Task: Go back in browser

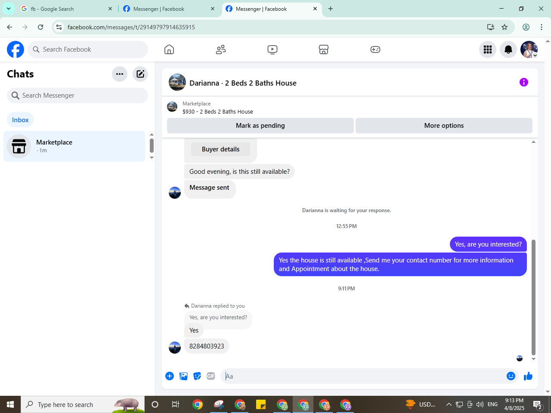Action: (9, 27)
